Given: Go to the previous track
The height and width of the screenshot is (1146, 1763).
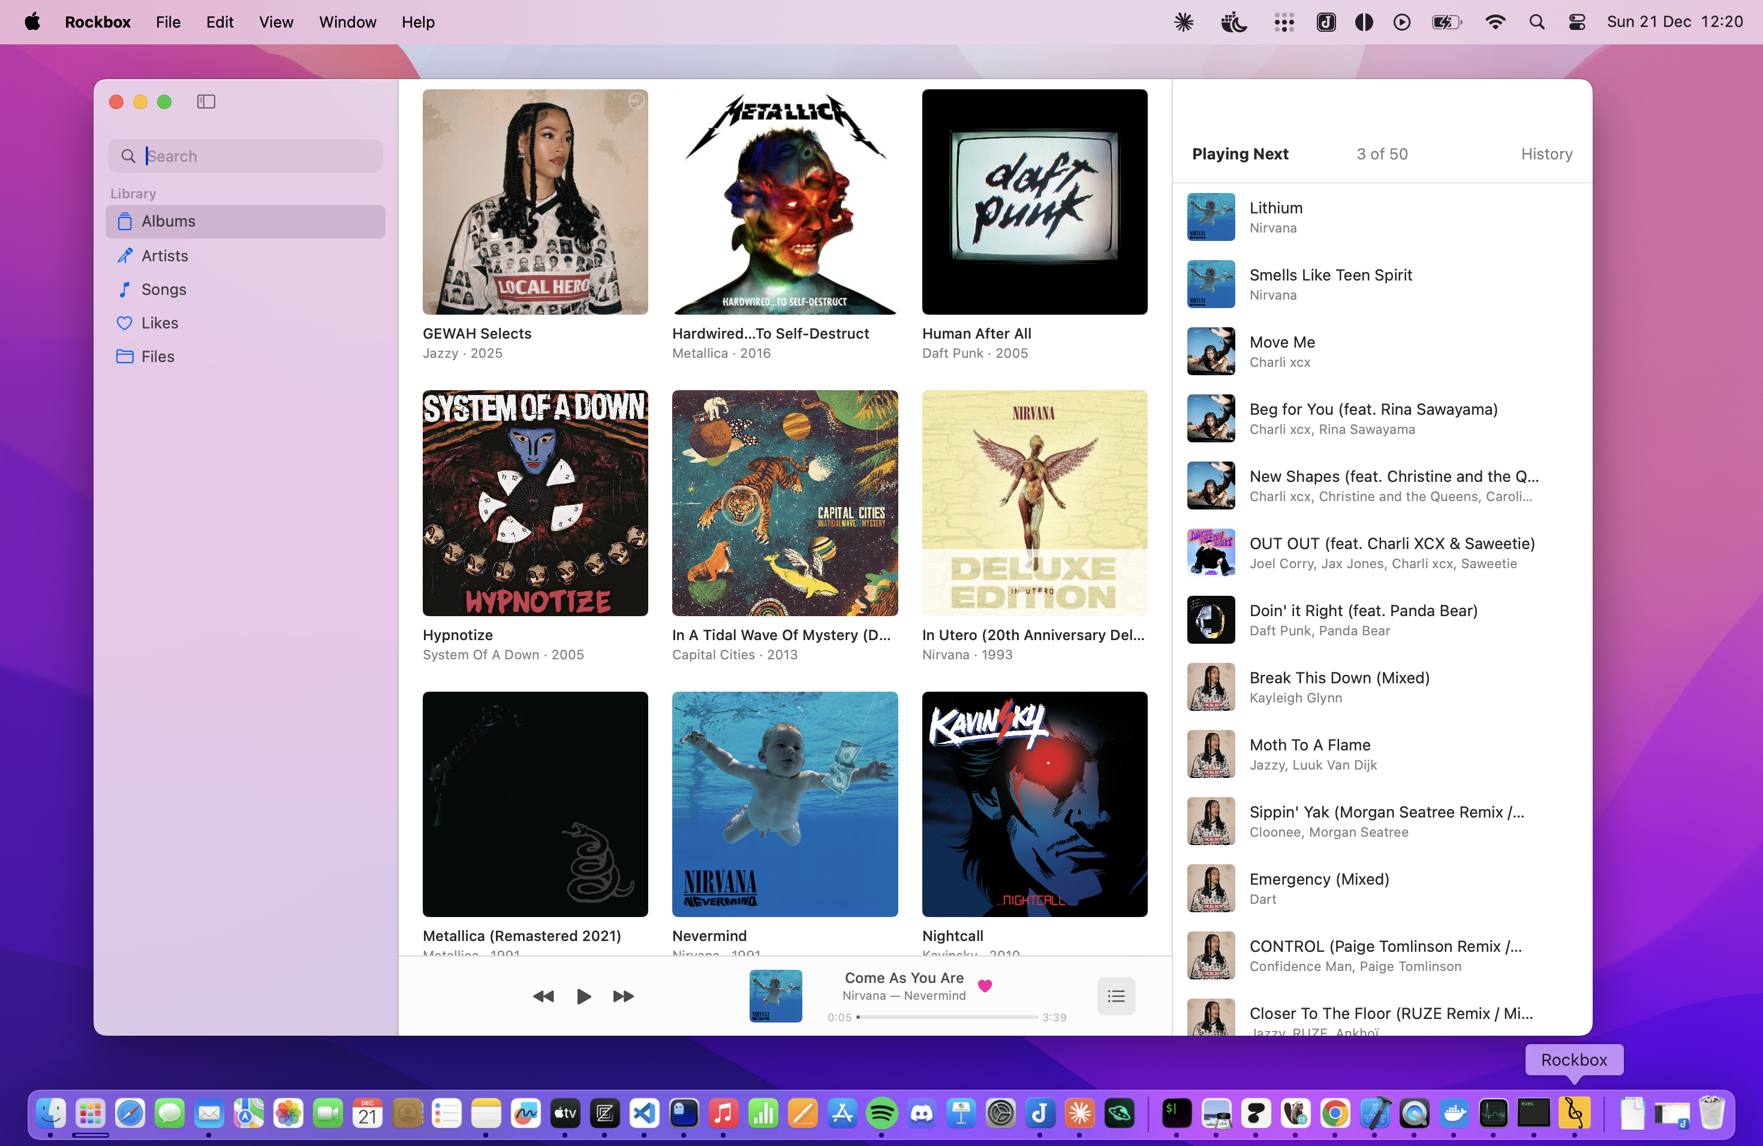Looking at the screenshot, I should [x=543, y=996].
